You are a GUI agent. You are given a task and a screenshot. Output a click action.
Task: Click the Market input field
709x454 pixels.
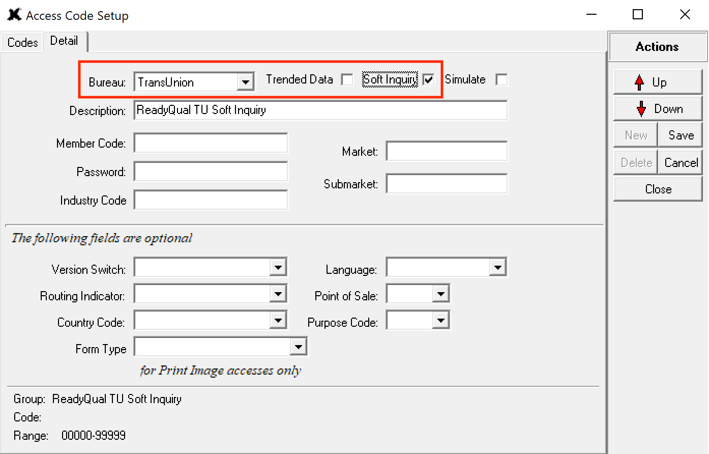pyautogui.click(x=447, y=151)
